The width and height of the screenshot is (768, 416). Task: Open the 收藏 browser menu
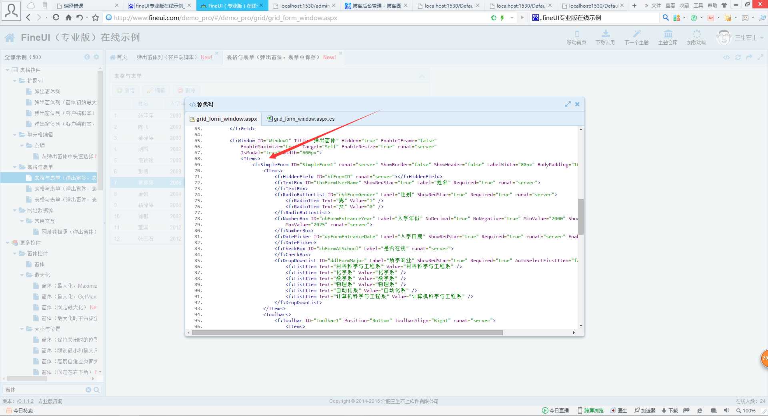click(684, 6)
